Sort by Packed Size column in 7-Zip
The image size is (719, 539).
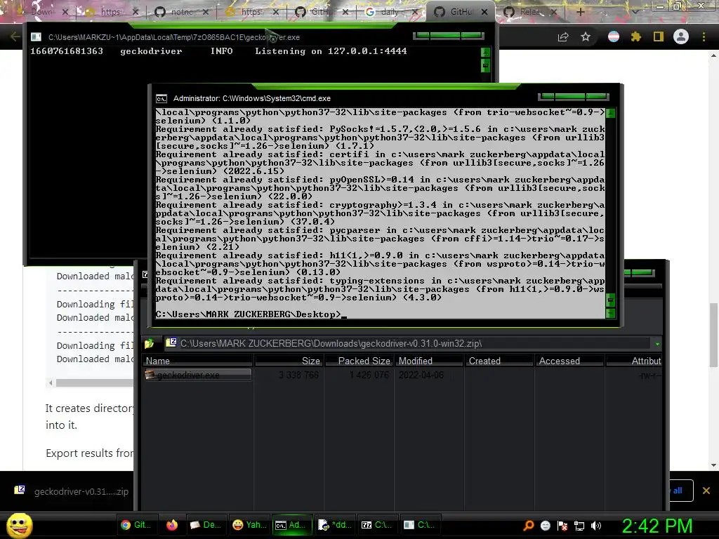pyautogui.click(x=359, y=361)
